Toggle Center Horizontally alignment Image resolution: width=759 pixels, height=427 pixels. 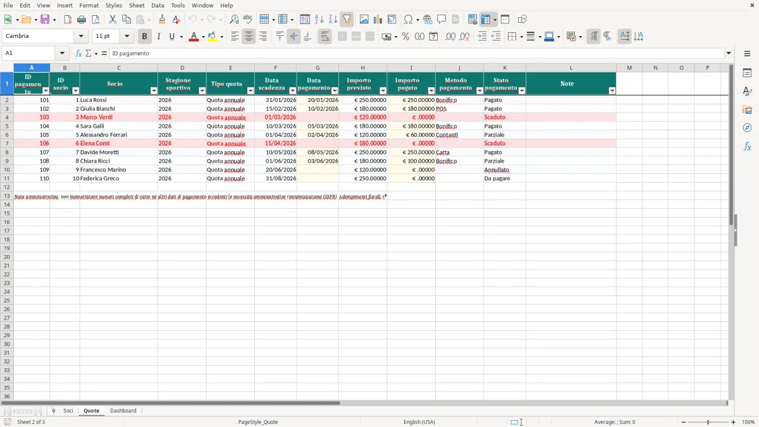pos(249,37)
